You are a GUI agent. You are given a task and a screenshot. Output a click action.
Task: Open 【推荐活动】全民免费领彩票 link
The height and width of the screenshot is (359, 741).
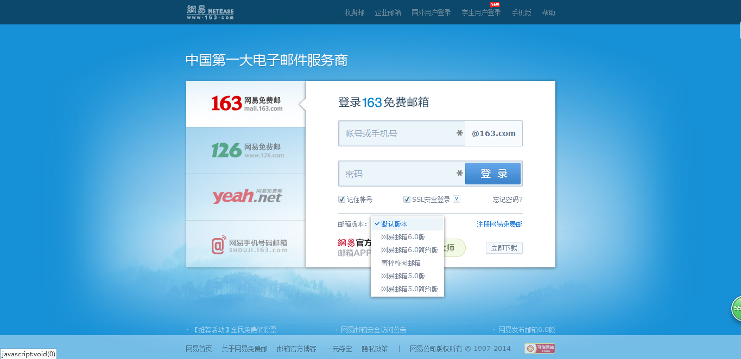(235, 330)
